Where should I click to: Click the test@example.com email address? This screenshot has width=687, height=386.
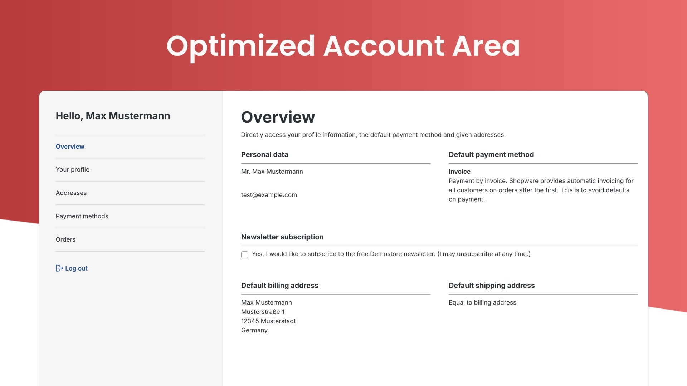[x=269, y=195]
